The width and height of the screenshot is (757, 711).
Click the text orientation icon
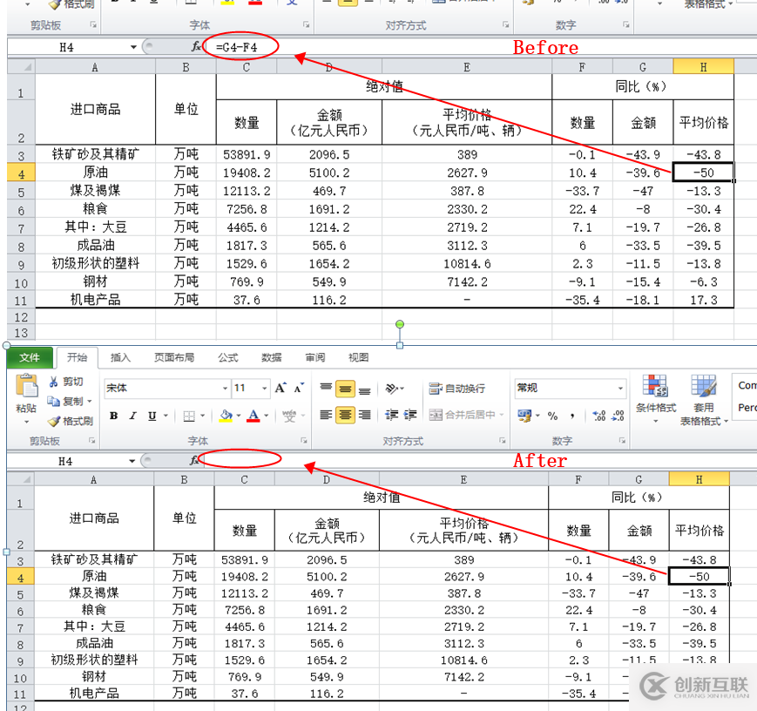point(392,389)
